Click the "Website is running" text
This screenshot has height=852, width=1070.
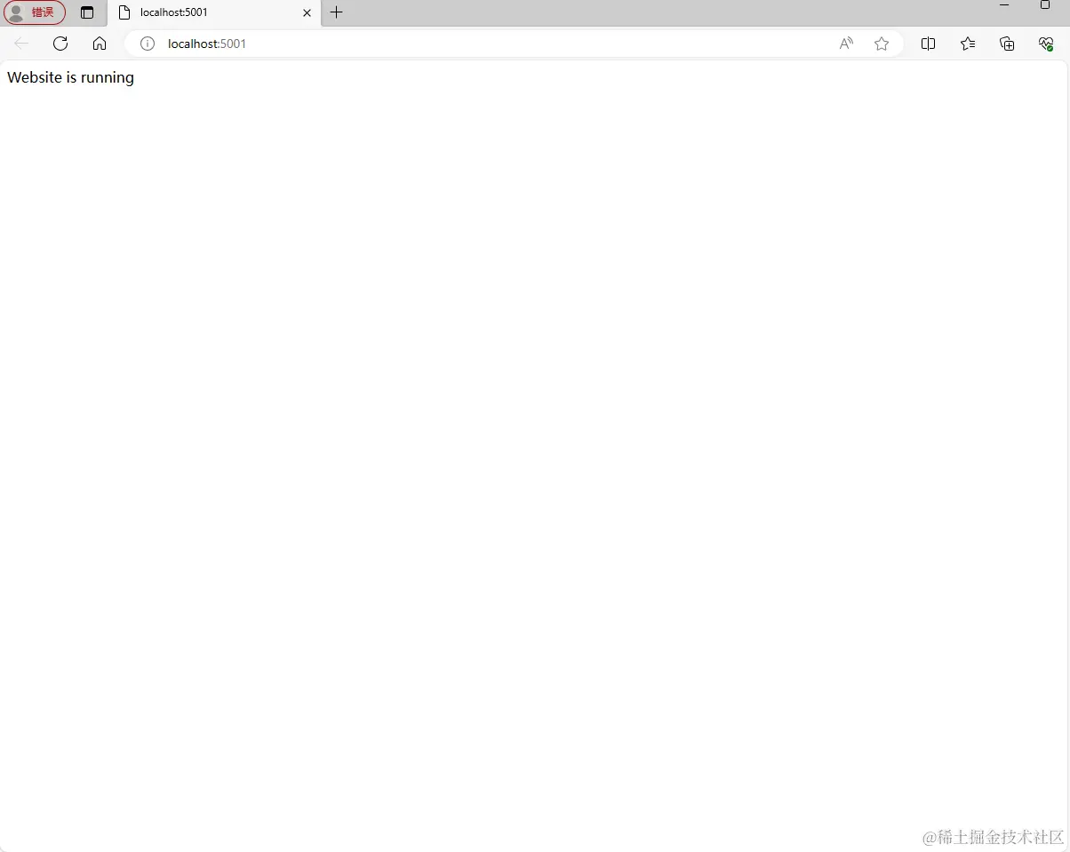70,77
